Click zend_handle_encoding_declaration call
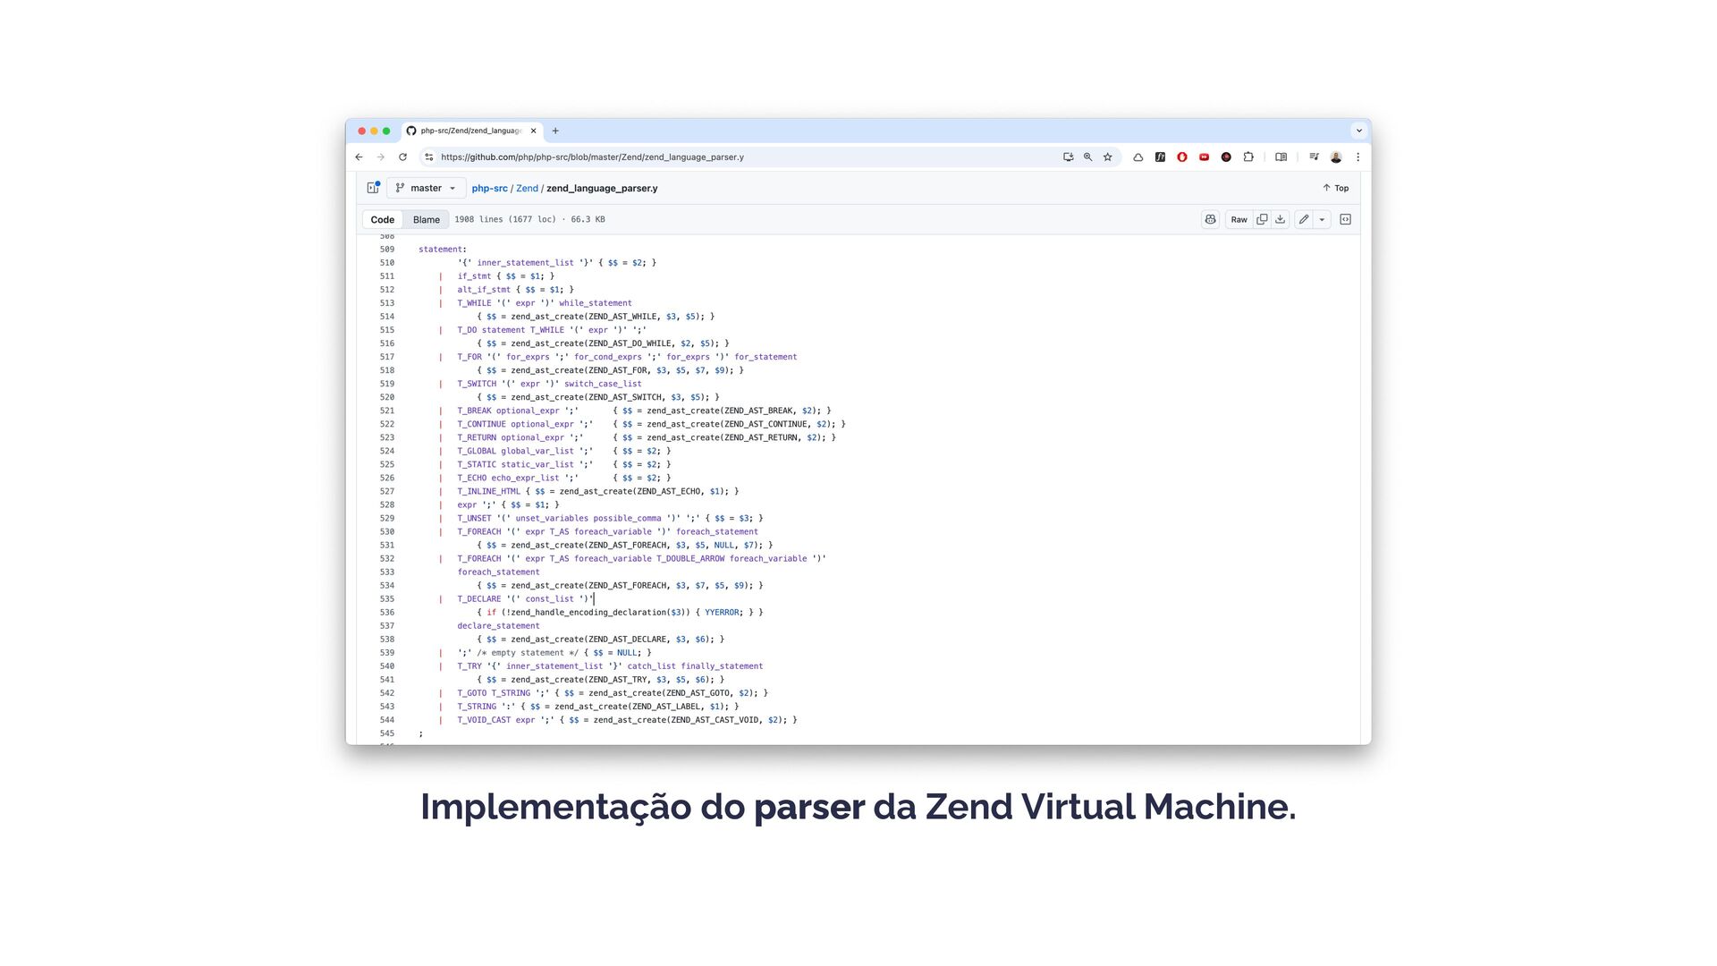 (x=588, y=613)
